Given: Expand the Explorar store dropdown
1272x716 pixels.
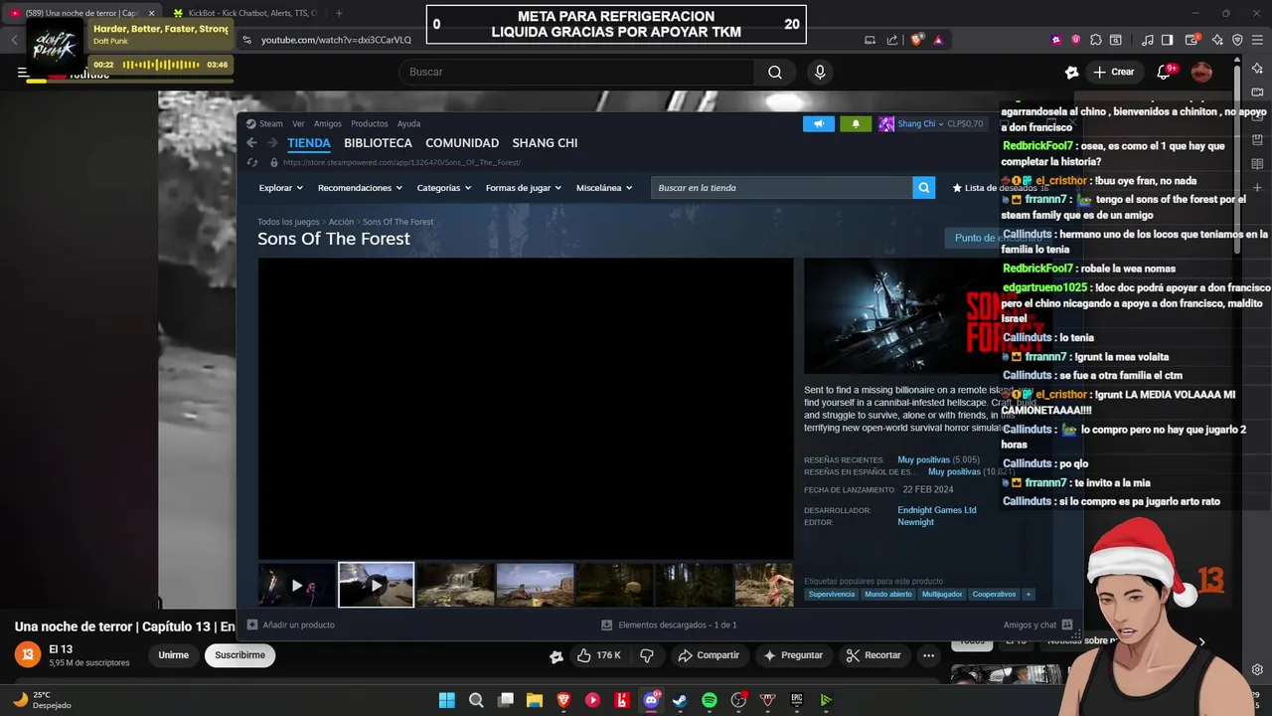Looking at the screenshot, I should [x=281, y=188].
